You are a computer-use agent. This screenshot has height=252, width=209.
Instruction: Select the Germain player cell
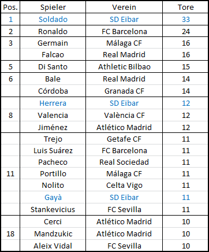point(53,43)
